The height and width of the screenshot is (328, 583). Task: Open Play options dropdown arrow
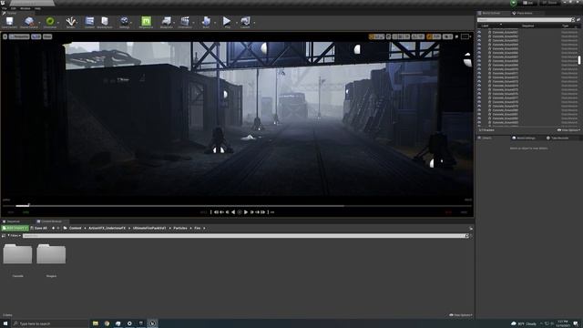coord(236,23)
